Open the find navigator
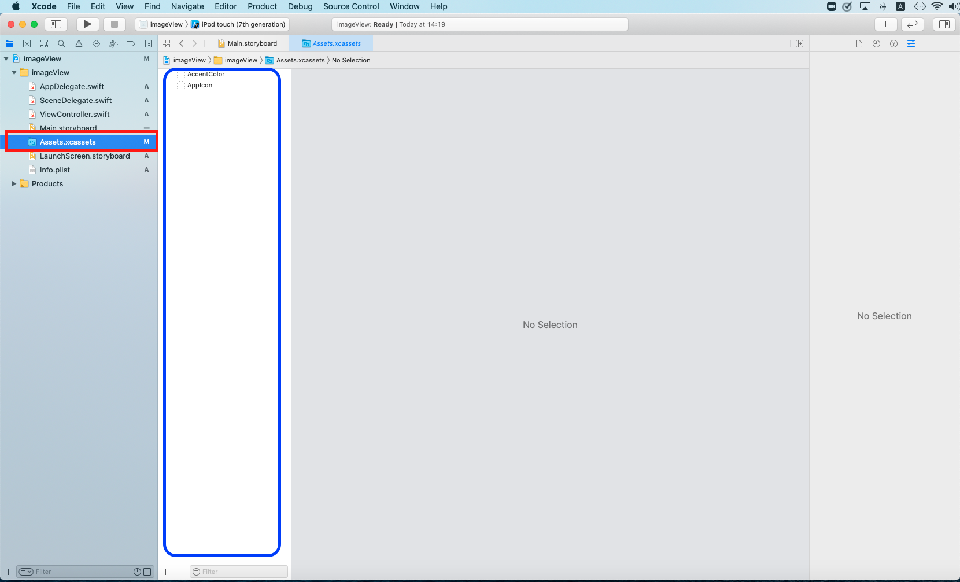This screenshot has width=960, height=582. [x=61, y=43]
